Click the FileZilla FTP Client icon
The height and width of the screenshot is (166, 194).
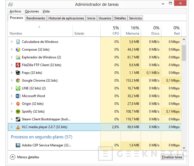click(18, 65)
